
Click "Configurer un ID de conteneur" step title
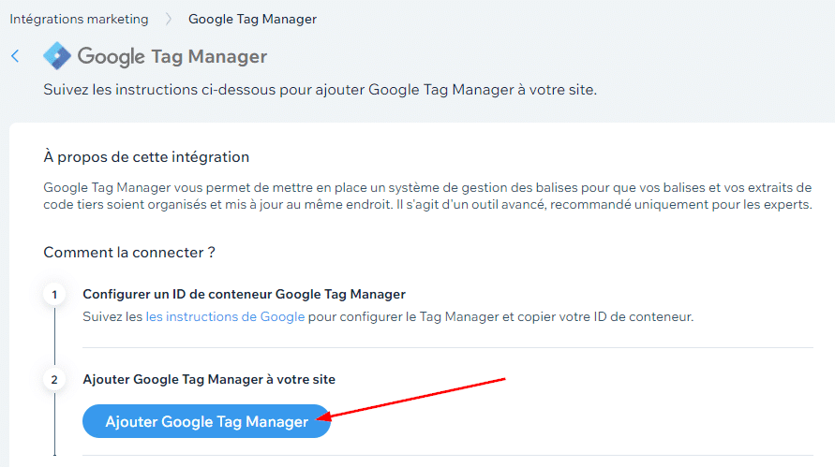[x=244, y=294]
